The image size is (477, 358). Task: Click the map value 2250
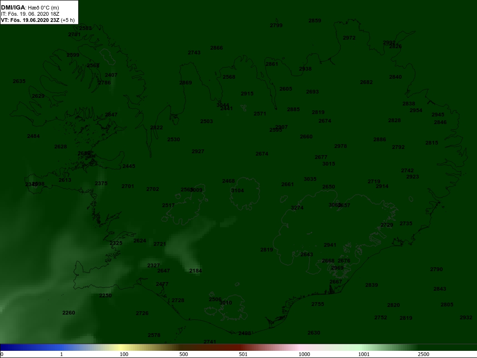click(105, 295)
